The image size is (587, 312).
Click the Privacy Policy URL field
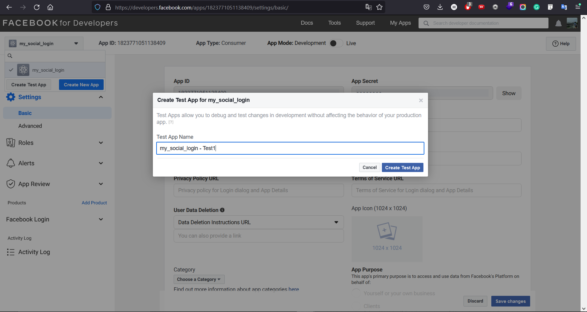tap(259, 190)
